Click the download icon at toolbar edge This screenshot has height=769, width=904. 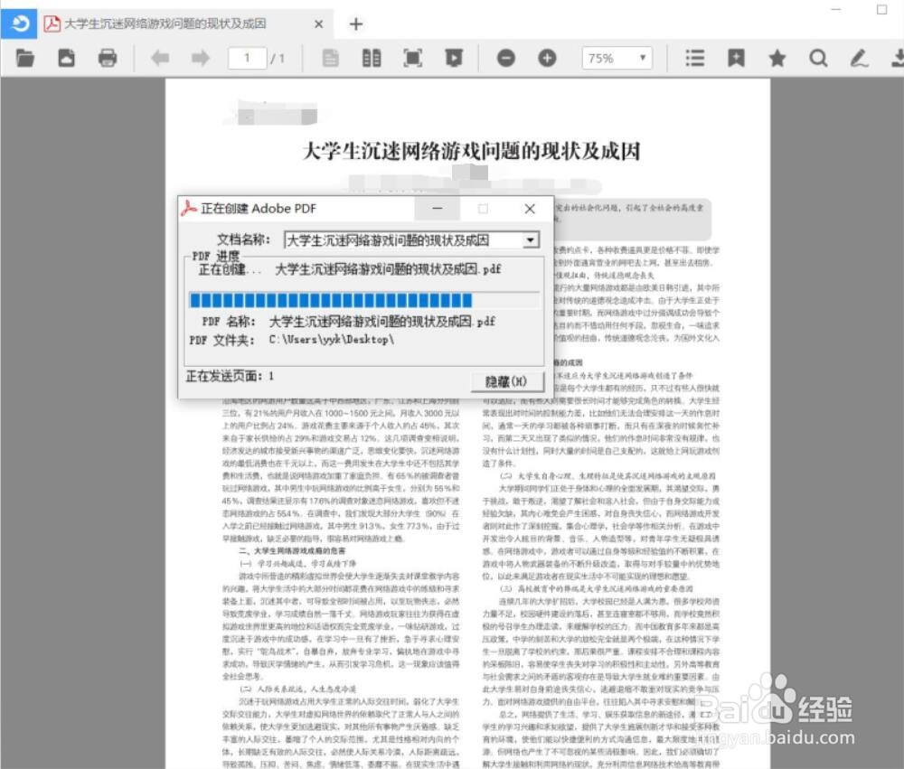(x=897, y=58)
